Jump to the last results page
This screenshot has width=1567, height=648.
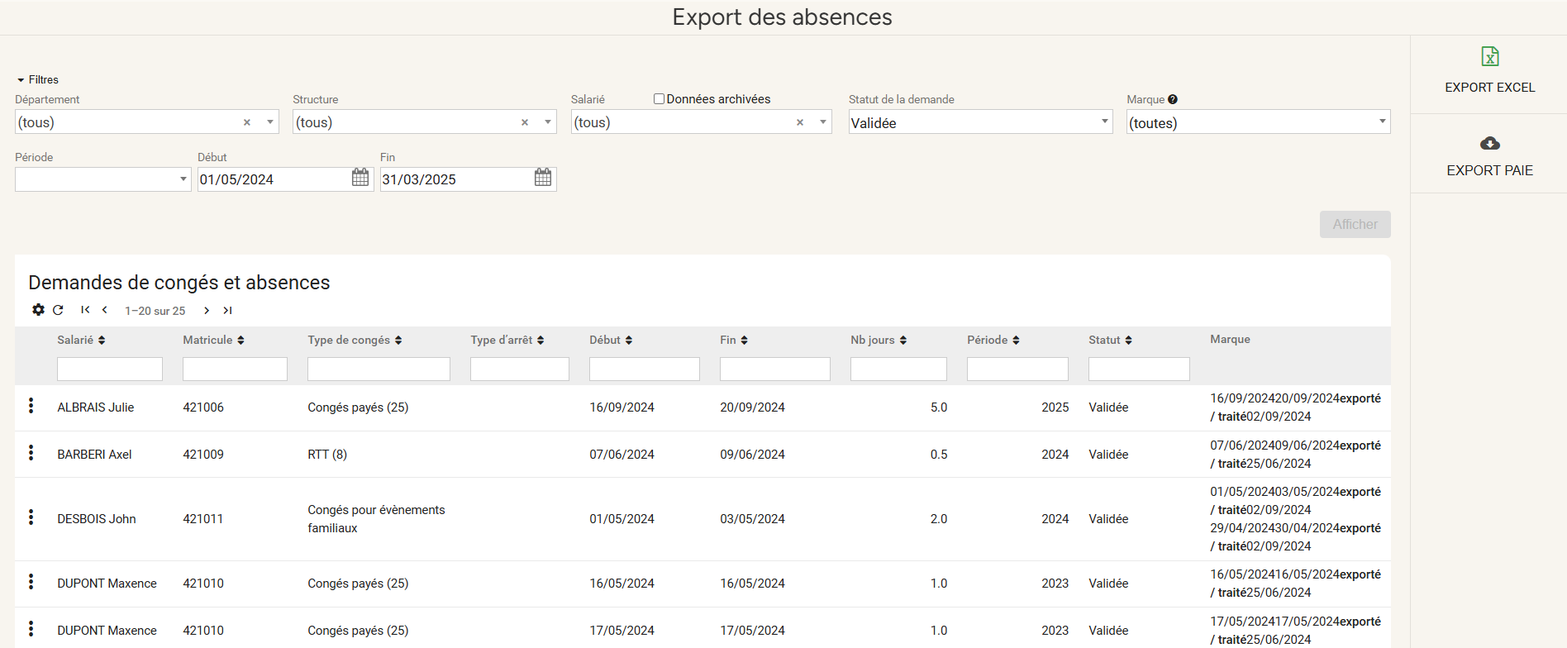tap(227, 310)
